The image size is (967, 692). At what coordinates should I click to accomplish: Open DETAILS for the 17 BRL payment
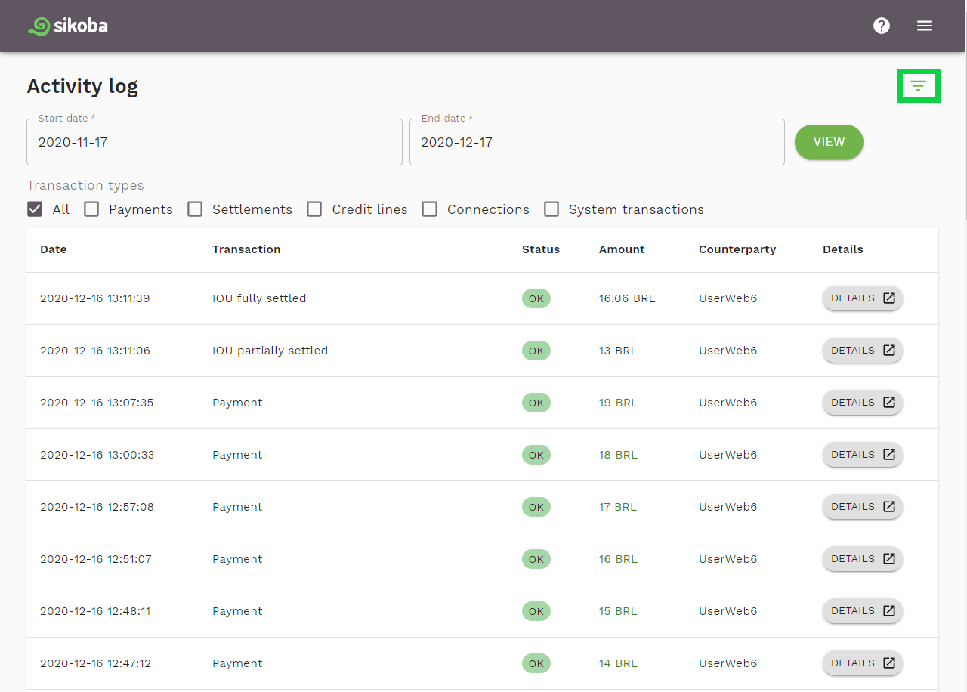[x=863, y=507]
